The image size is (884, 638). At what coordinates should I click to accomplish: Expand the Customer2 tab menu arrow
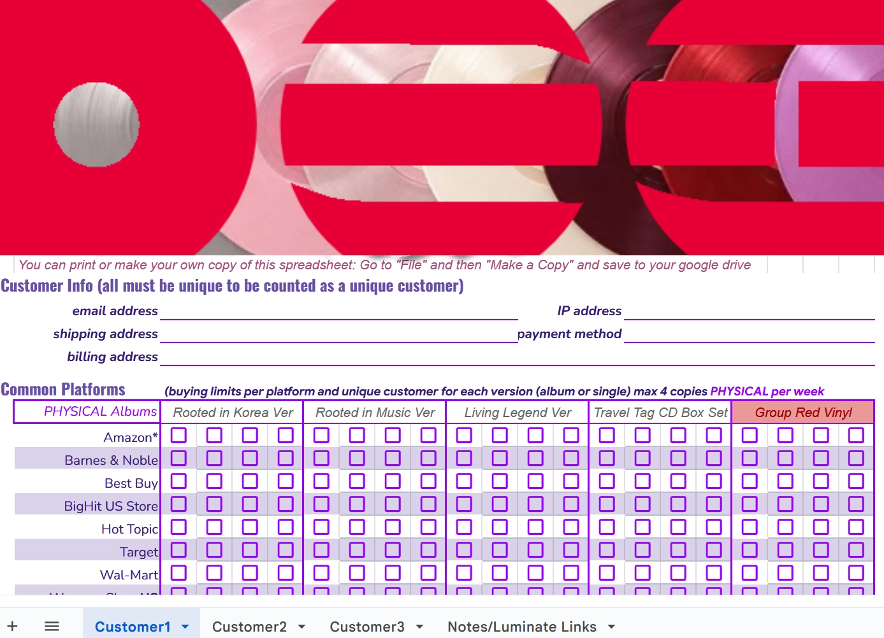pos(301,627)
